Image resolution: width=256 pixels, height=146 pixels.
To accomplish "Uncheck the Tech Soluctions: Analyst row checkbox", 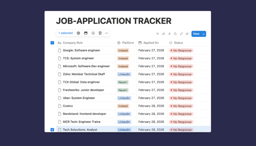I will pyautogui.click(x=52, y=130).
